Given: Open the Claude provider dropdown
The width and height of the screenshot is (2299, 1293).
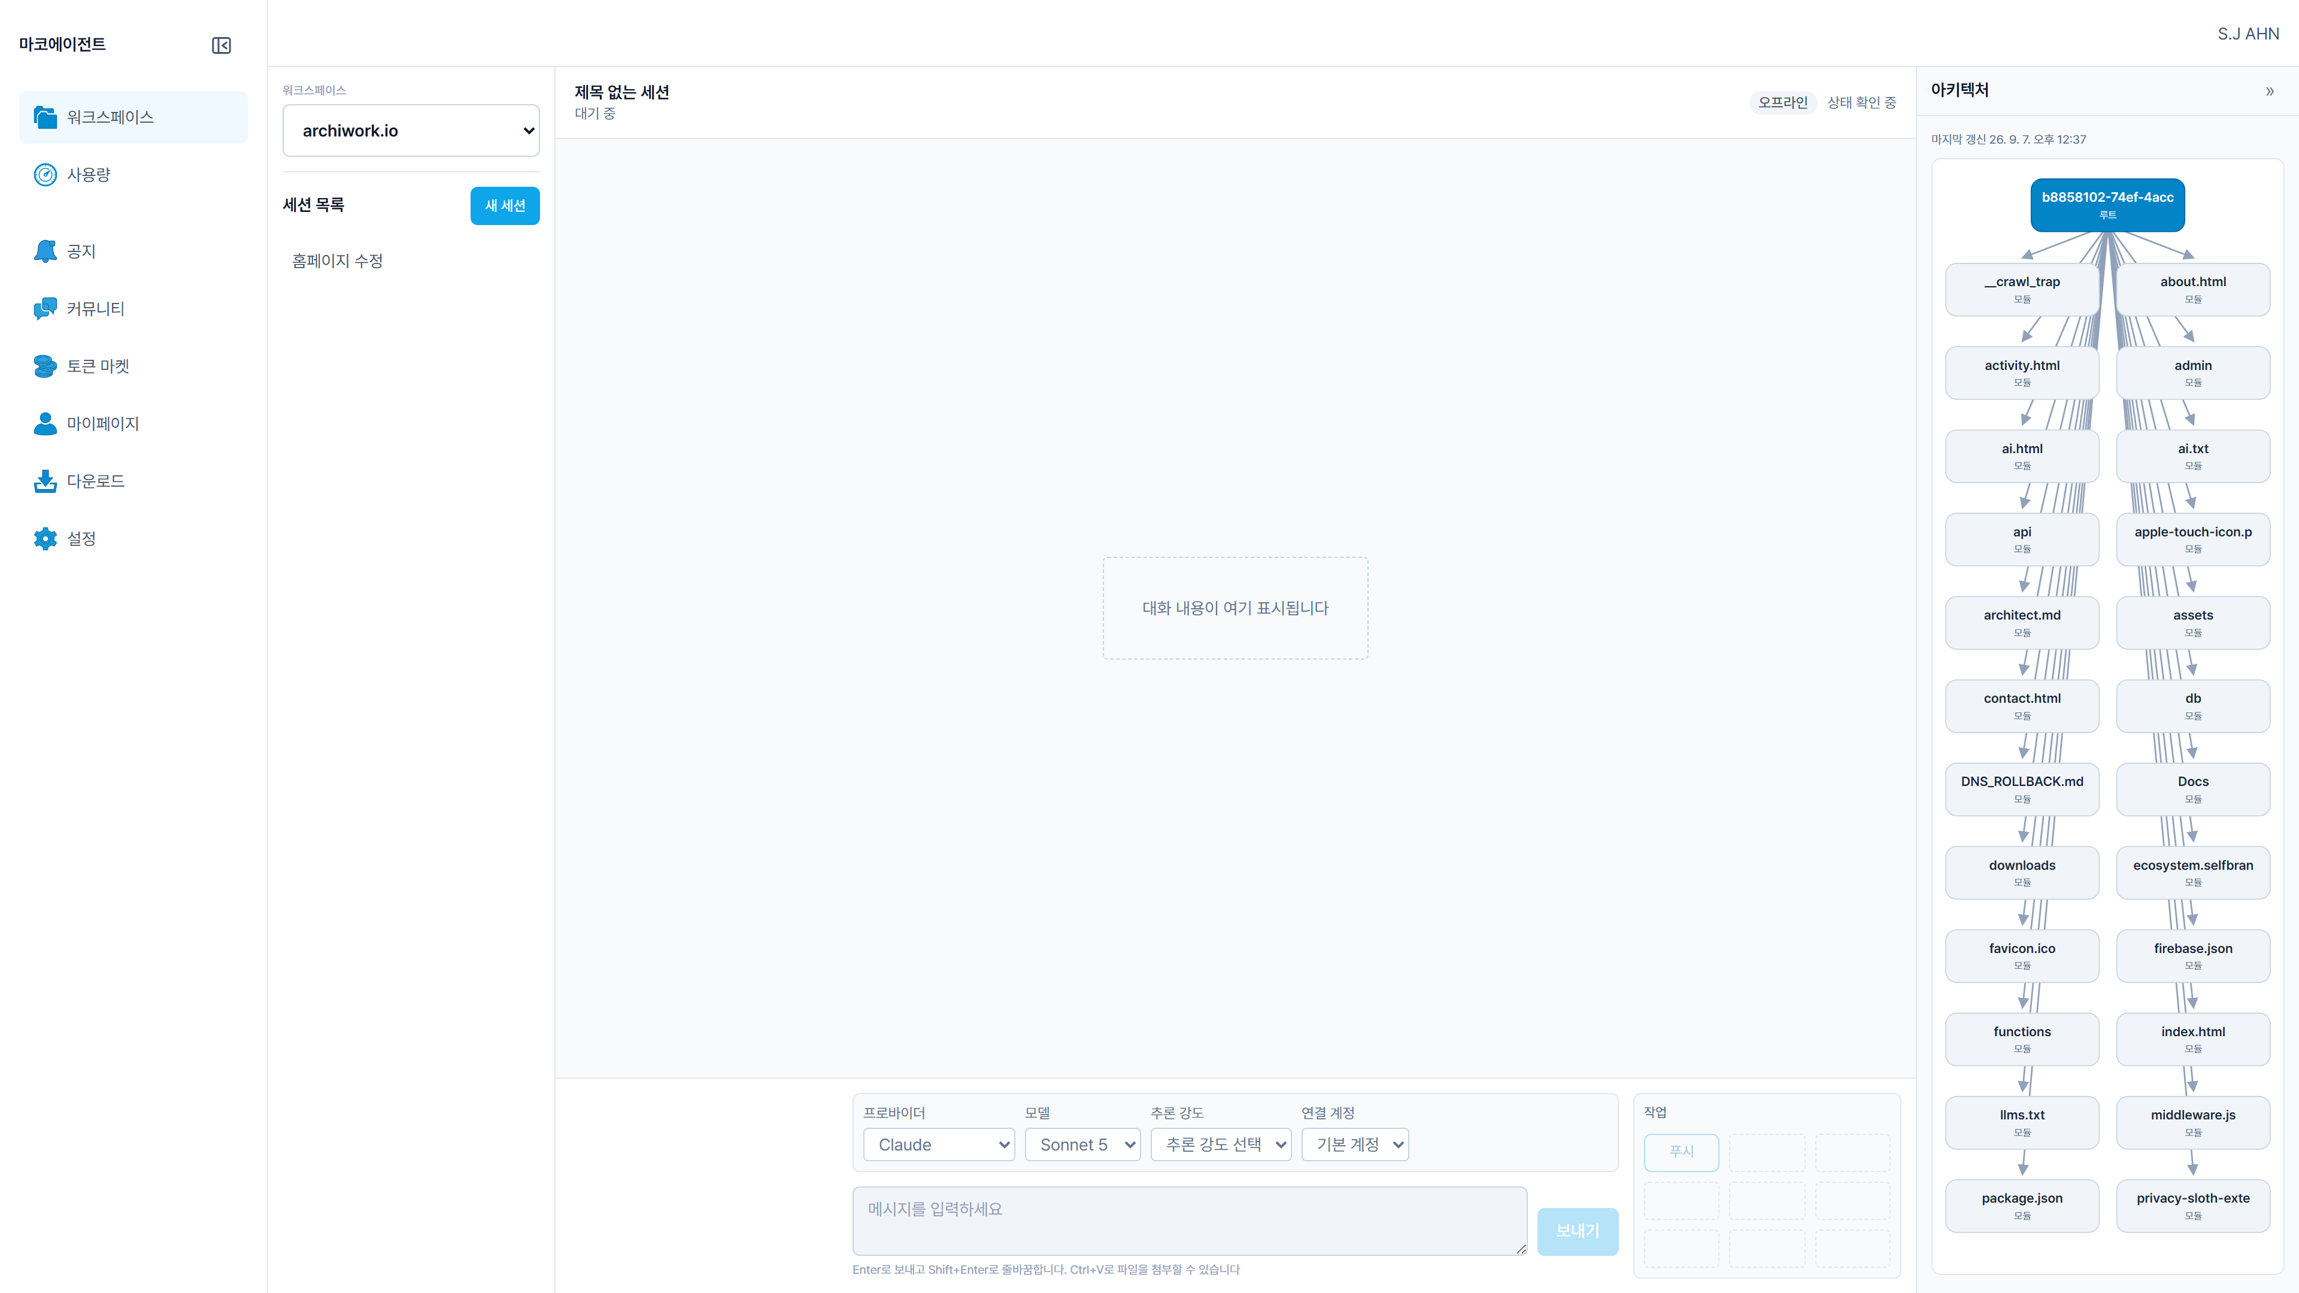Looking at the screenshot, I should tap(939, 1144).
